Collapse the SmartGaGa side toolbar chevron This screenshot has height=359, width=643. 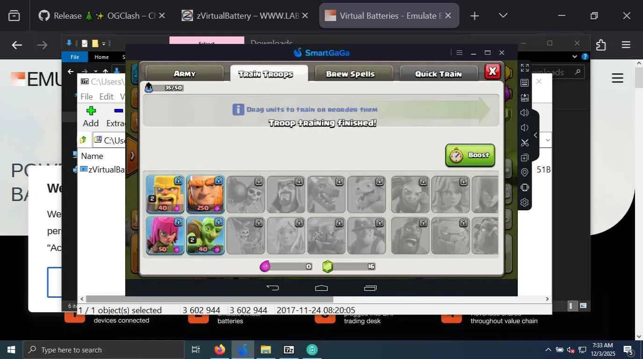tap(536, 136)
